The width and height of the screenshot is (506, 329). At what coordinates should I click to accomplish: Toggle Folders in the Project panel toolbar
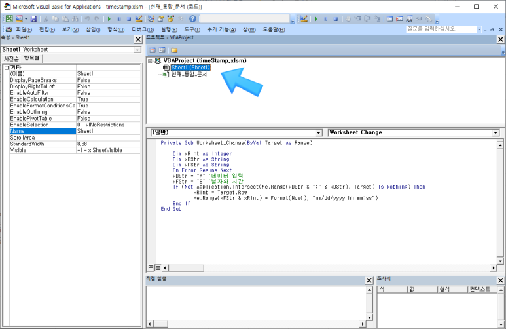click(x=174, y=50)
